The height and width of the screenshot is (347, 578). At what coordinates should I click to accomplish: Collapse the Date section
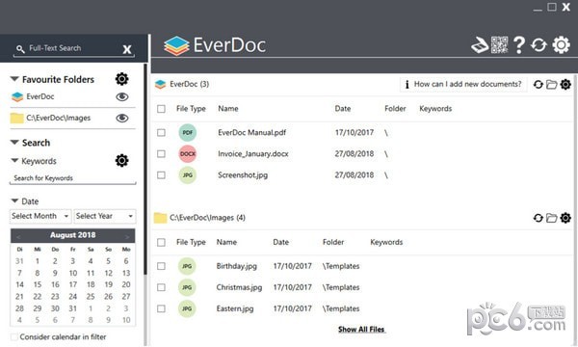click(x=14, y=201)
